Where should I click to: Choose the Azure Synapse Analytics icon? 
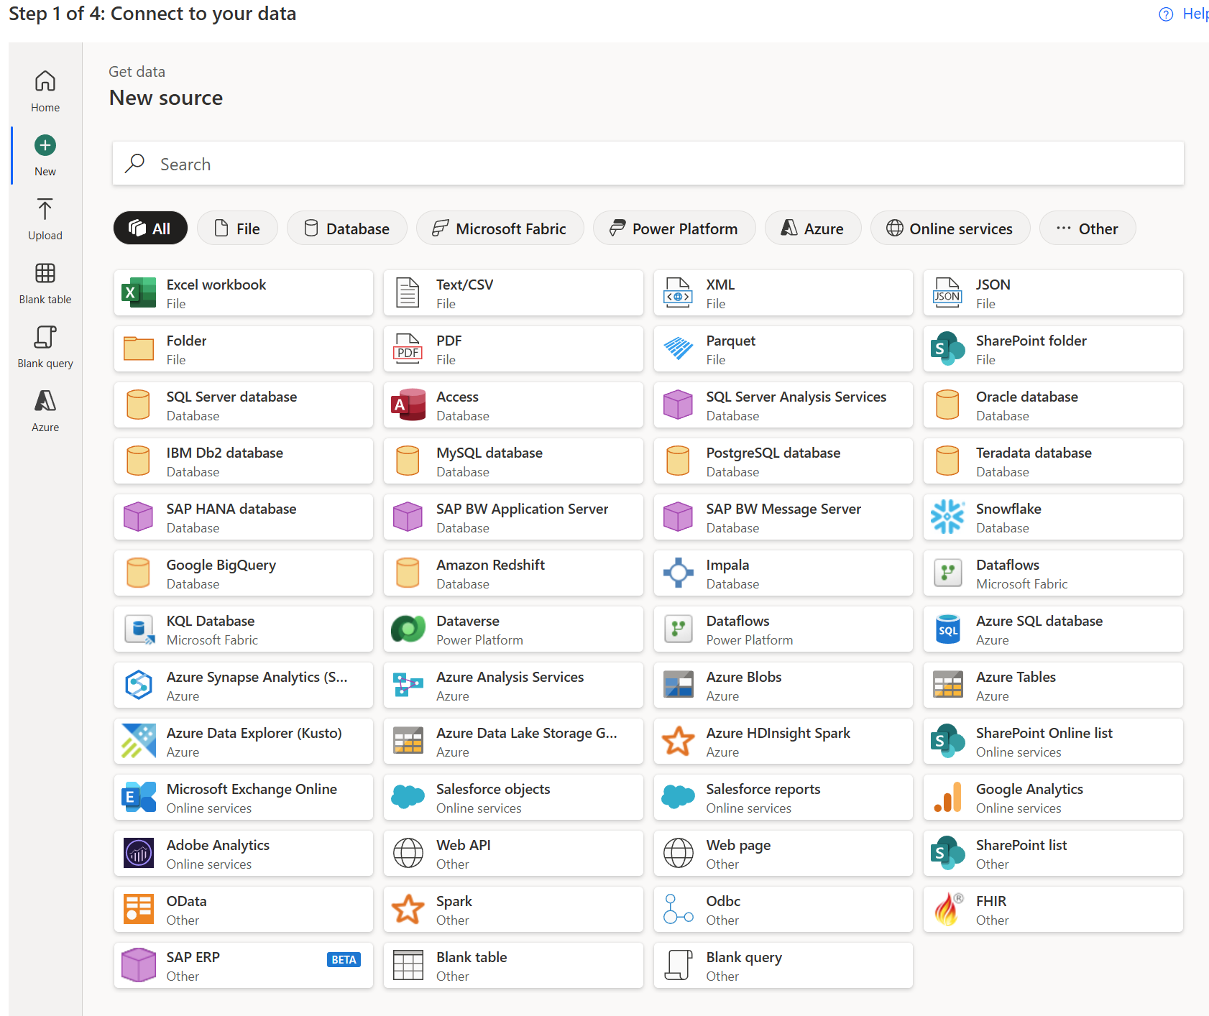139,685
